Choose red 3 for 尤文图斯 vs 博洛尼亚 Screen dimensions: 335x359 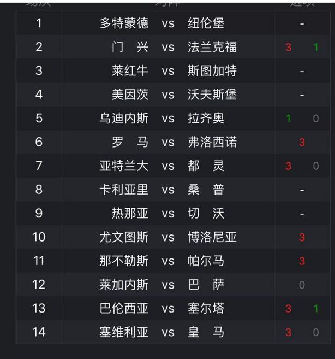[302, 237]
